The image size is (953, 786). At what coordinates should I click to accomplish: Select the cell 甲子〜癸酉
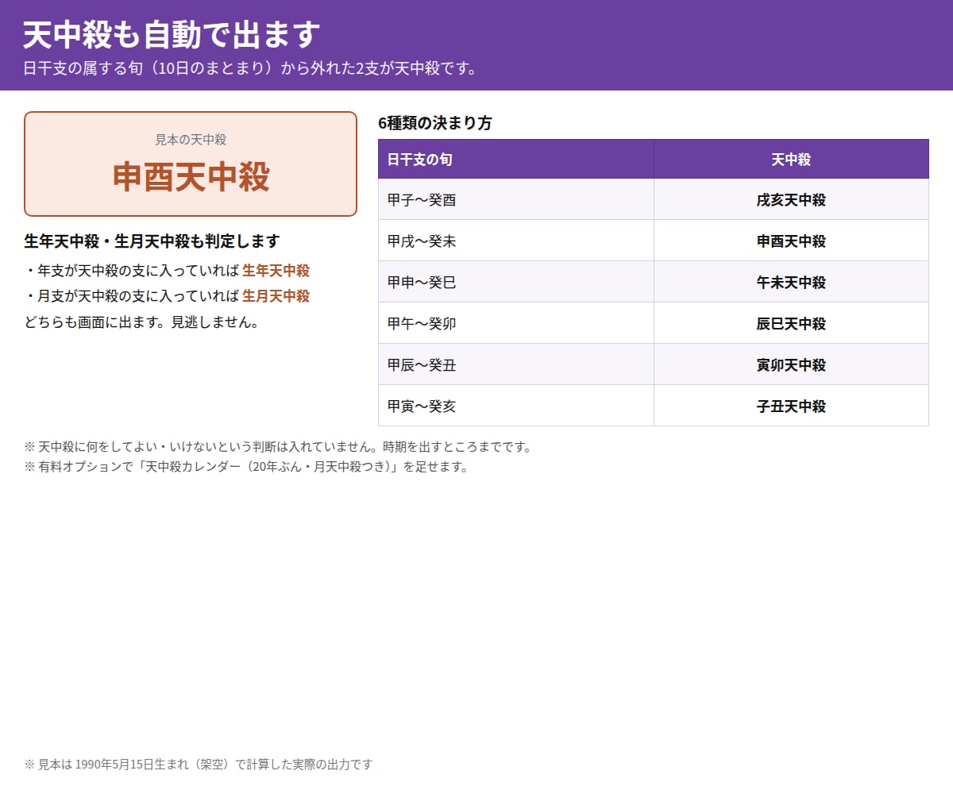pyautogui.click(x=516, y=200)
